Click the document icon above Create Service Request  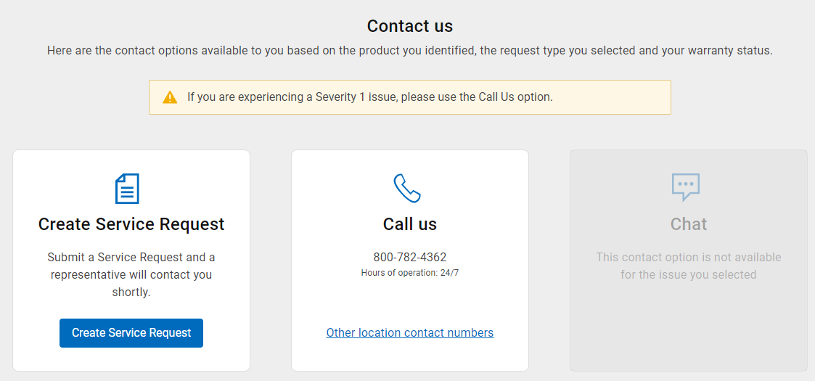click(127, 189)
